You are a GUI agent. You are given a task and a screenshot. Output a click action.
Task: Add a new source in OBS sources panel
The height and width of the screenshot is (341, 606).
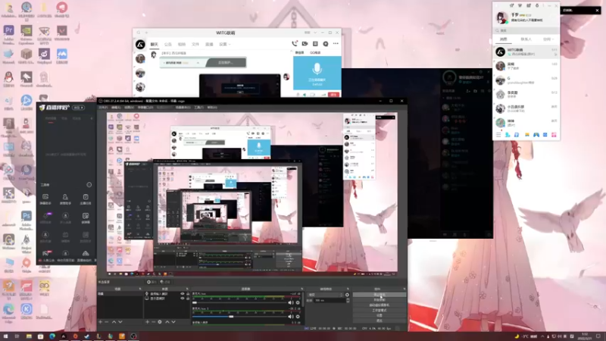point(147,321)
